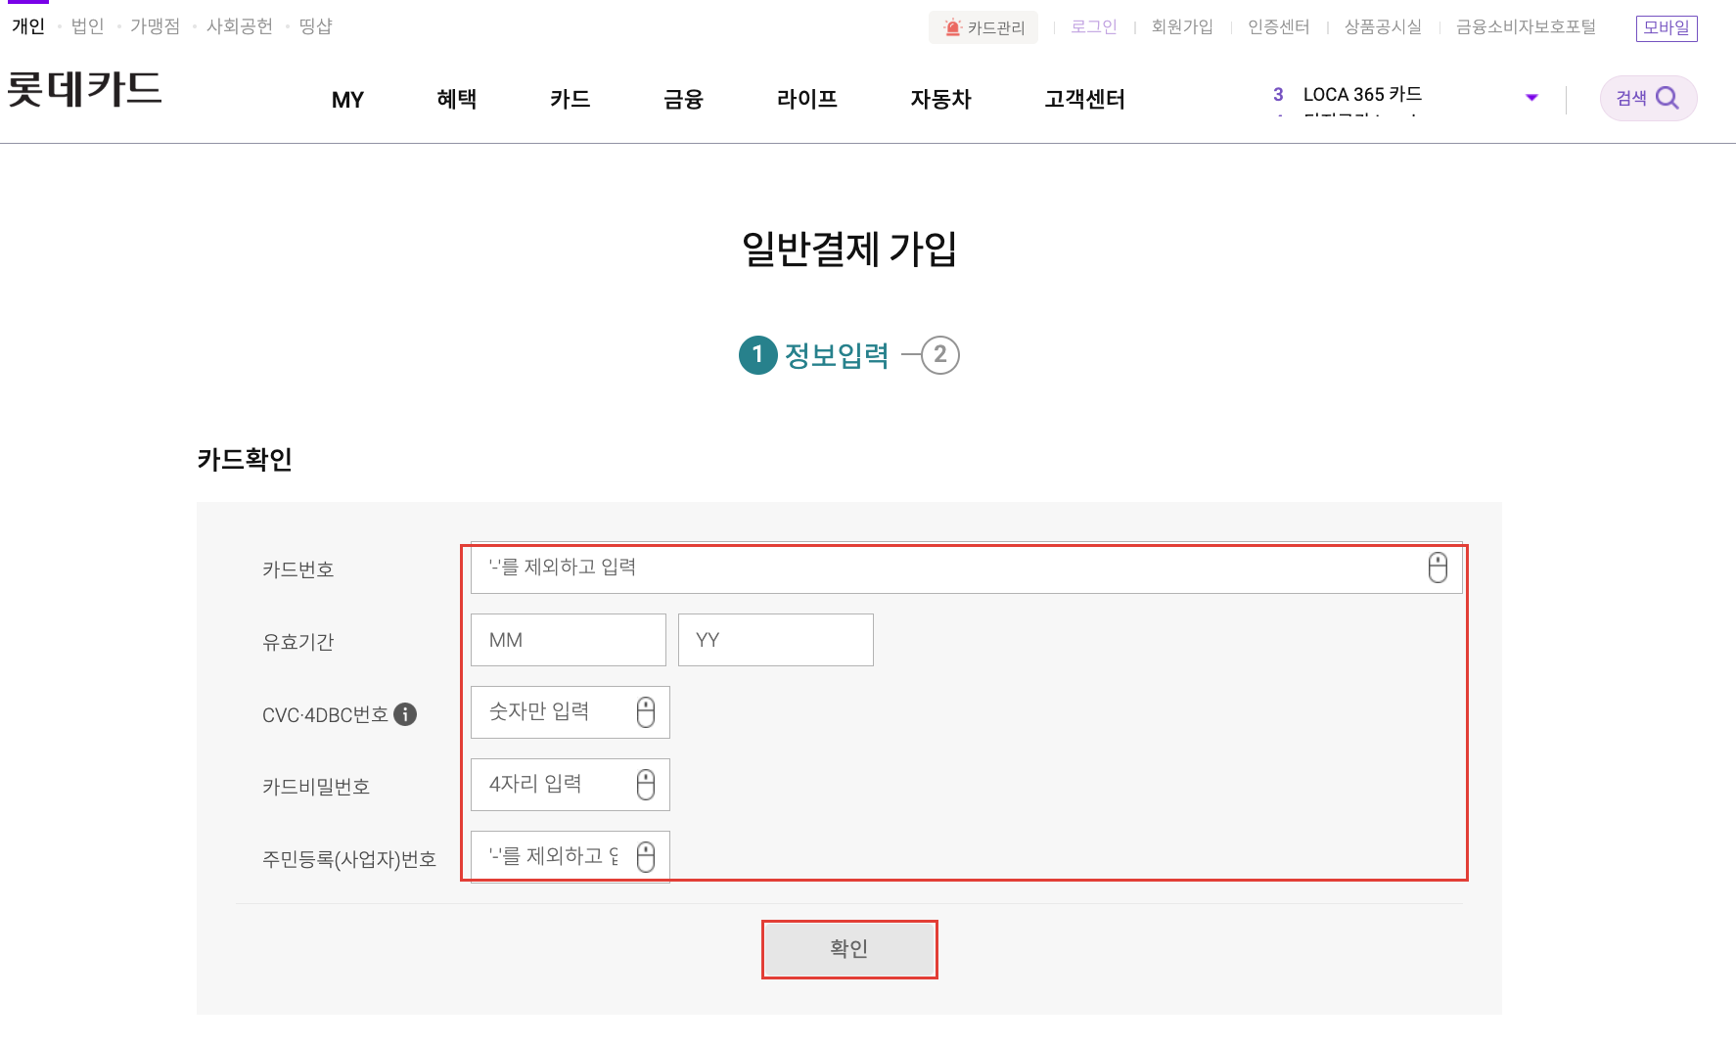Click the 모바일 button
Image resolution: width=1736 pixels, height=1045 pixels.
point(1667,28)
